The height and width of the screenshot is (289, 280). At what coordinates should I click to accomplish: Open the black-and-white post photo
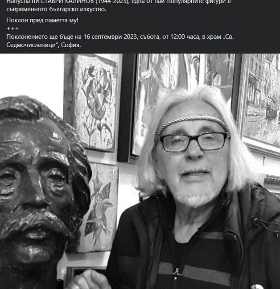pyautogui.click(x=140, y=171)
